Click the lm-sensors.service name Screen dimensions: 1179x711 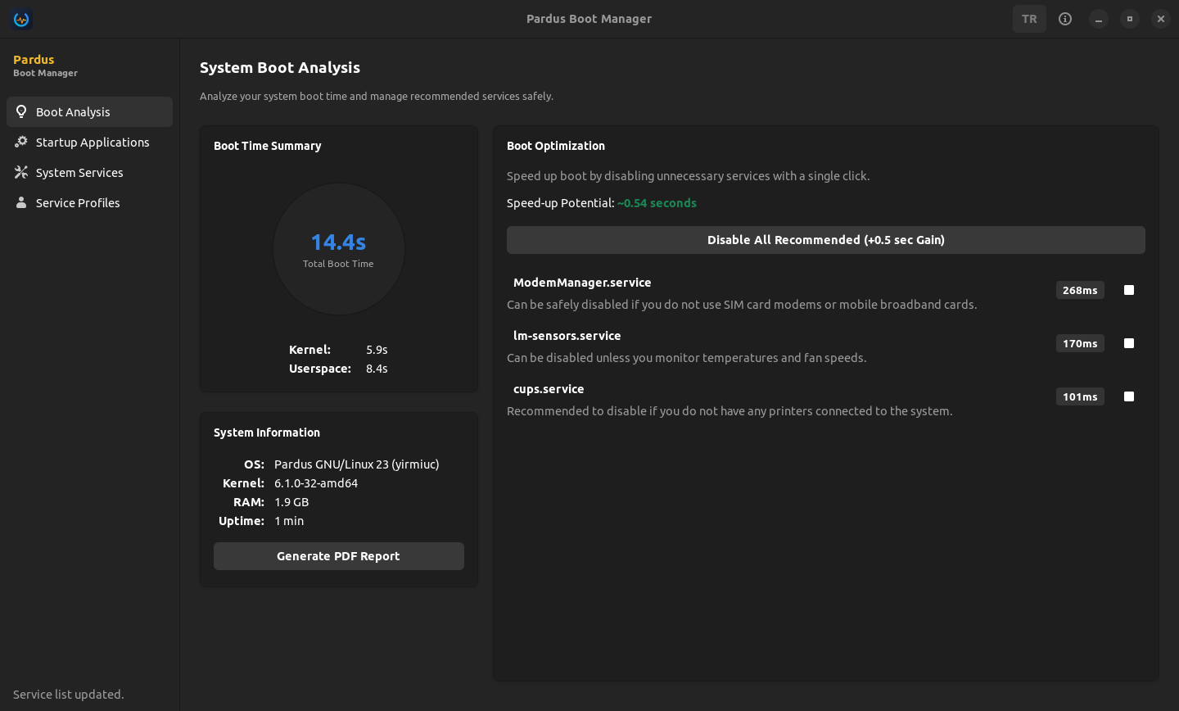coord(567,336)
